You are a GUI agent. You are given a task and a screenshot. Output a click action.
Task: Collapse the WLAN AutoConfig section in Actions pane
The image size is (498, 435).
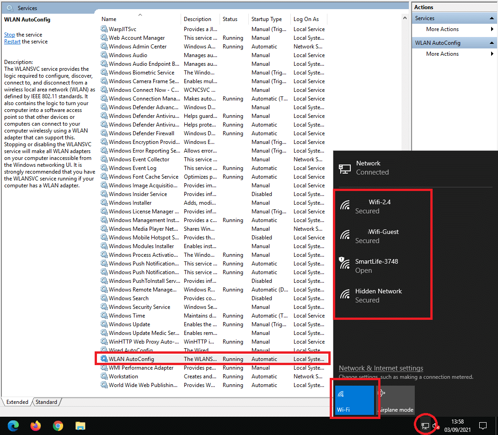pyautogui.click(x=492, y=43)
